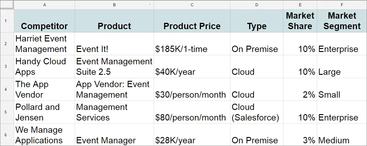Select the Cloud (Salesforce) cell
This screenshot has width=367, height=146.
tap(257, 112)
